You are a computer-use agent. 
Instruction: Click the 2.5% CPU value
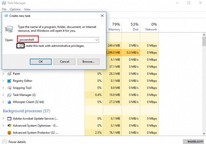[98, 133]
